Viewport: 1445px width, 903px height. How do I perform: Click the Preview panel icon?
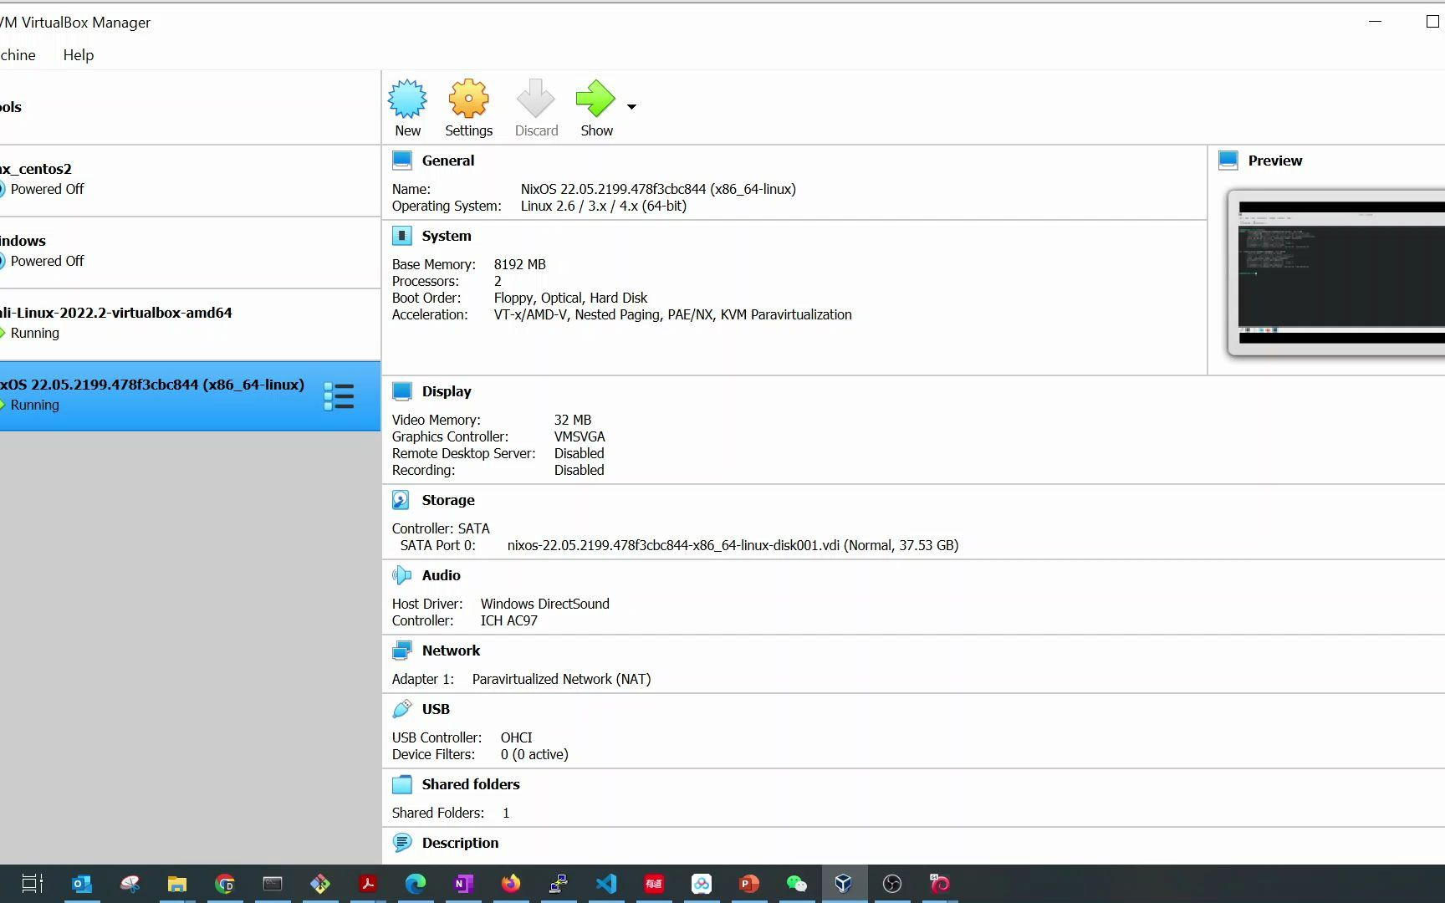coord(1228,161)
